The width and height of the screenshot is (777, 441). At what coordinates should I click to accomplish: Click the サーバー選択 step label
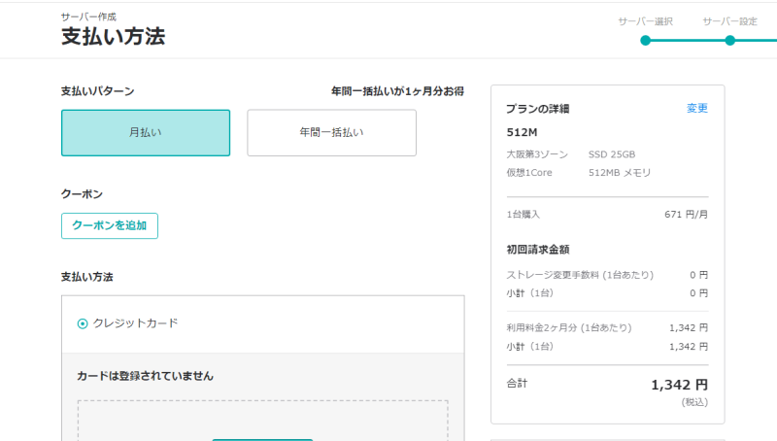645,21
